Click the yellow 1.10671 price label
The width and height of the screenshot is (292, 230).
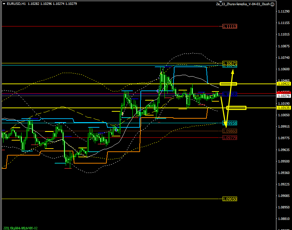230,64
